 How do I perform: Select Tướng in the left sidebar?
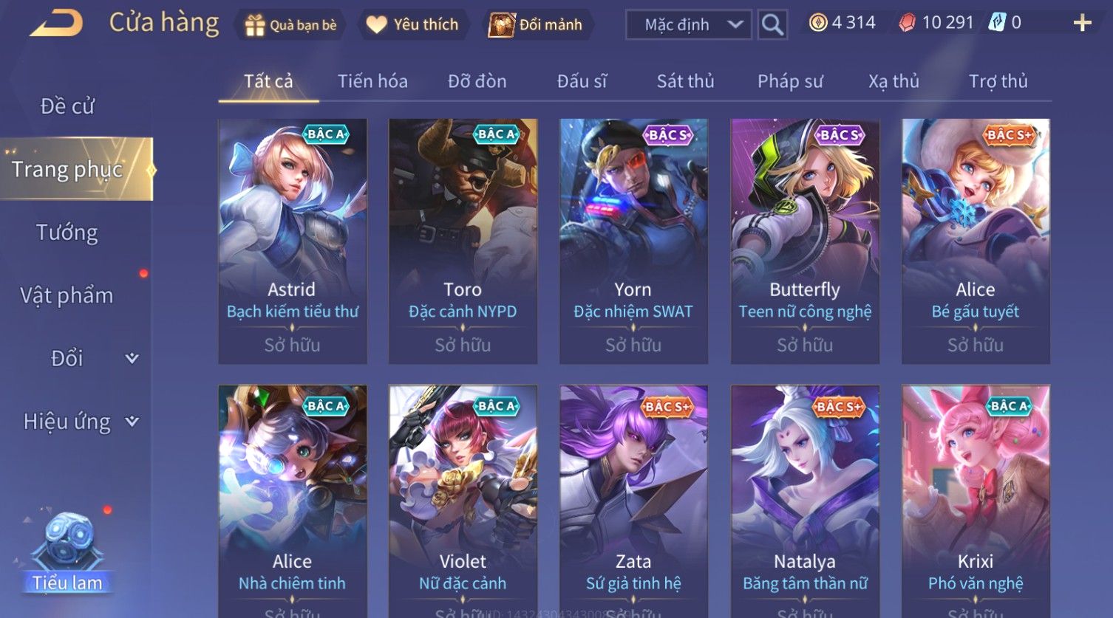[x=67, y=233]
